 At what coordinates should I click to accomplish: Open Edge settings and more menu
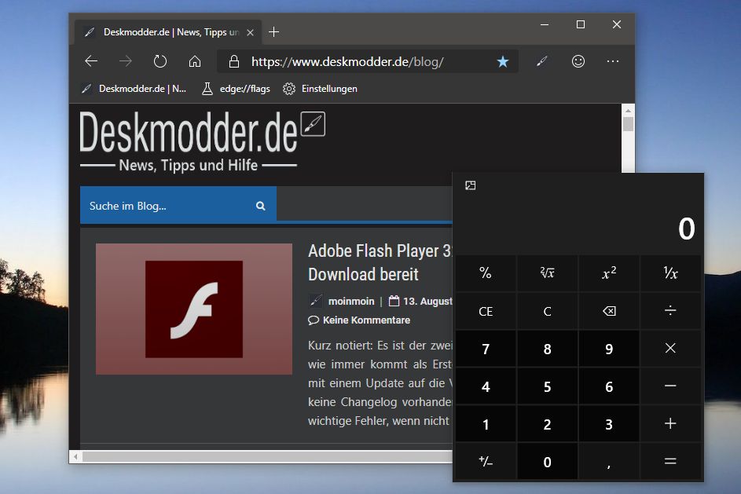[613, 61]
